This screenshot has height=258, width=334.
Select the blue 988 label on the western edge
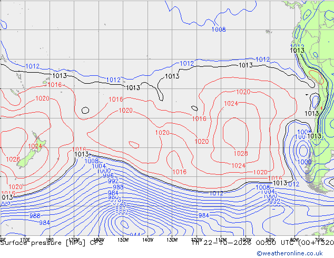click(35, 216)
